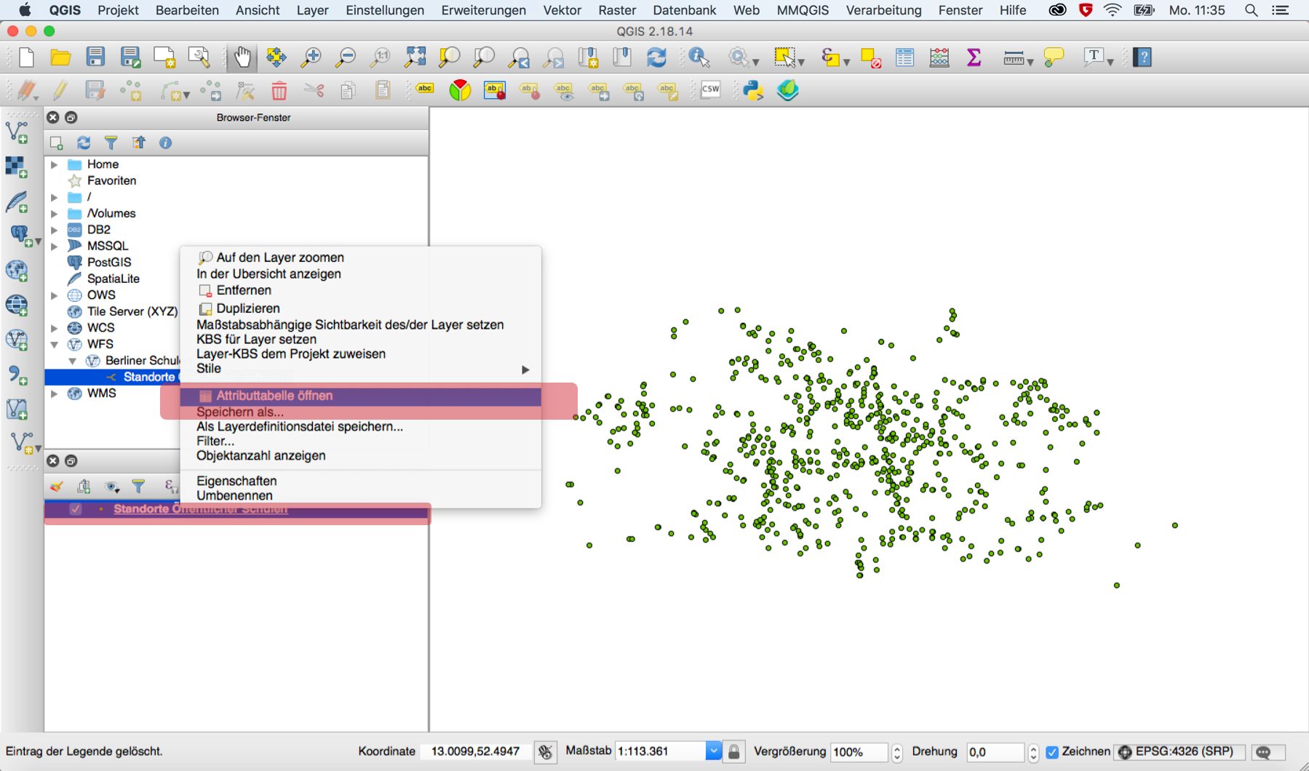This screenshot has width=1309, height=771.
Task: Click EPSG:4326 (SRP) CRS status button
Action: pos(1179,751)
